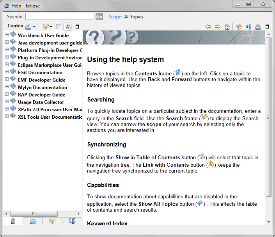
Task: Expand XPath 2.0 Processor User Manual node
Action: [x=7, y=109]
